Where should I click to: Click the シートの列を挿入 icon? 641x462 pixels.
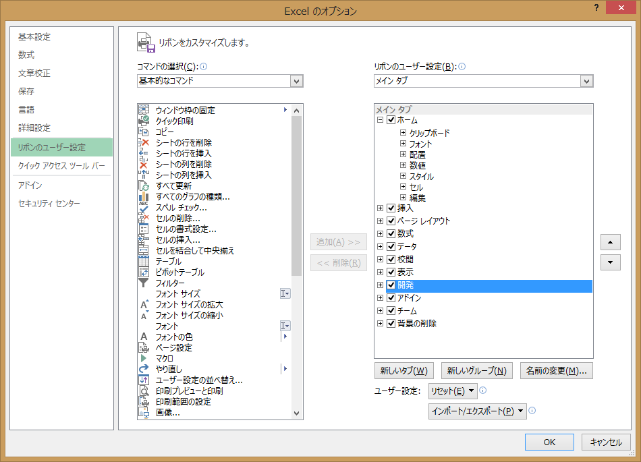[144, 175]
